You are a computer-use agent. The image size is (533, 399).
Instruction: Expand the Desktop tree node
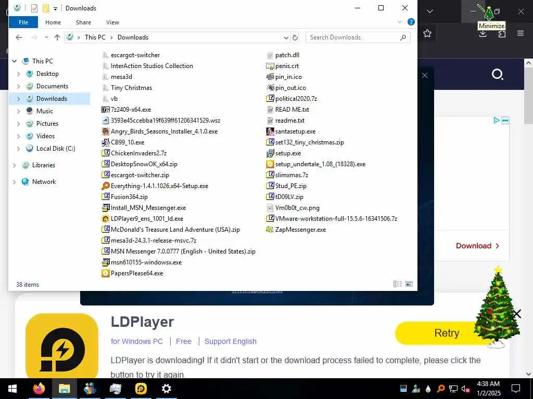(18, 74)
